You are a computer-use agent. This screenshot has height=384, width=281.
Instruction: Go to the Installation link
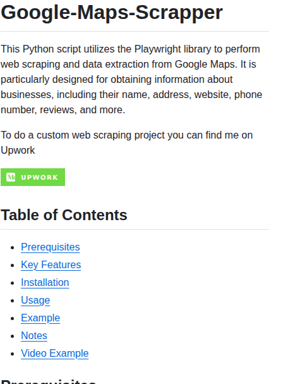[x=45, y=282]
